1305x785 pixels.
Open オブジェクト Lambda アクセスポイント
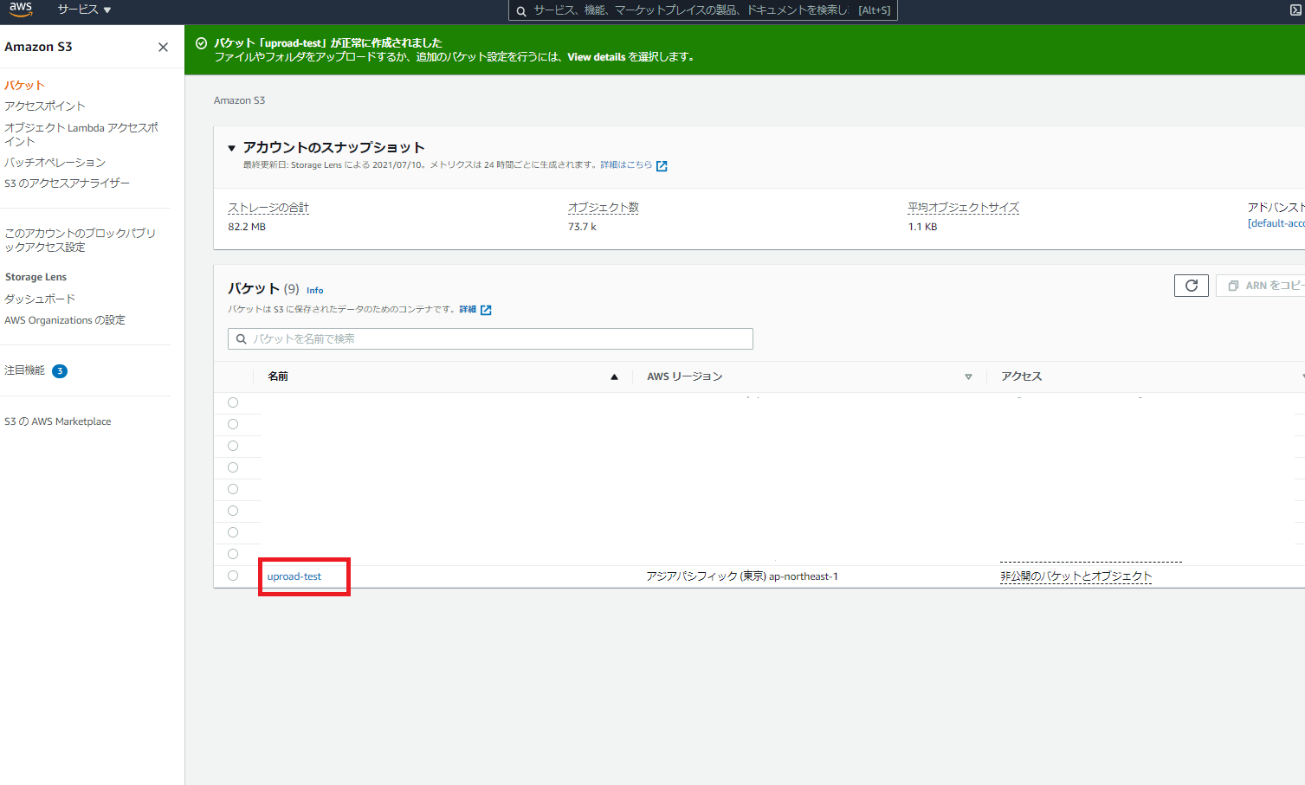(x=81, y=134)
